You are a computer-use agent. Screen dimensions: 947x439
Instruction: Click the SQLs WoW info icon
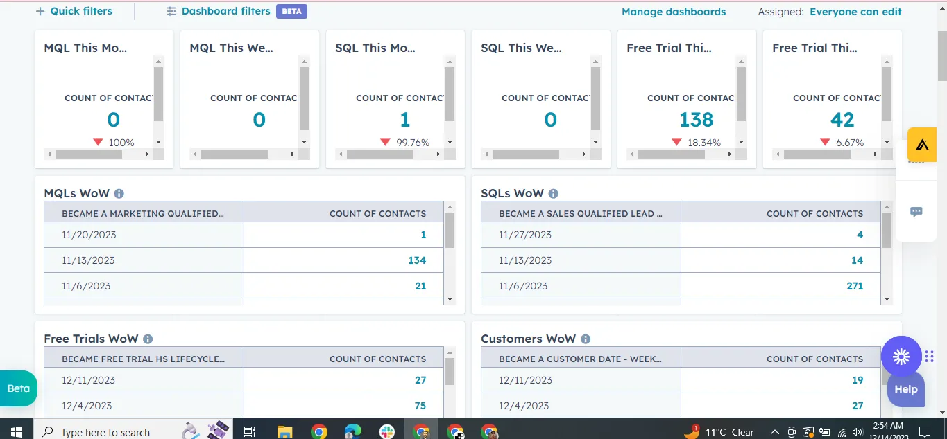[553, 194]
